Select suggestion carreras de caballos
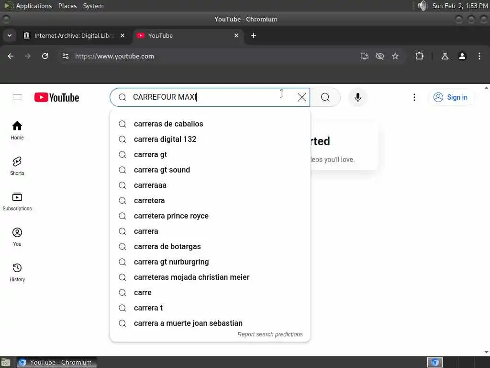 click(211, 124)
